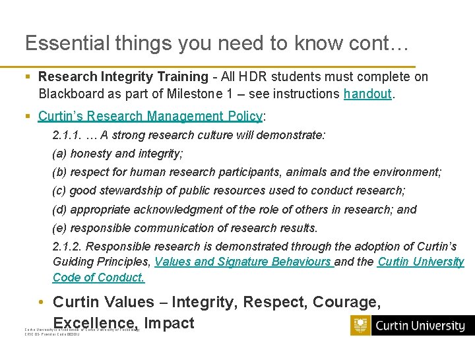
Task: Select item (e) responsible communication of results
Action: tap(185, 228)
